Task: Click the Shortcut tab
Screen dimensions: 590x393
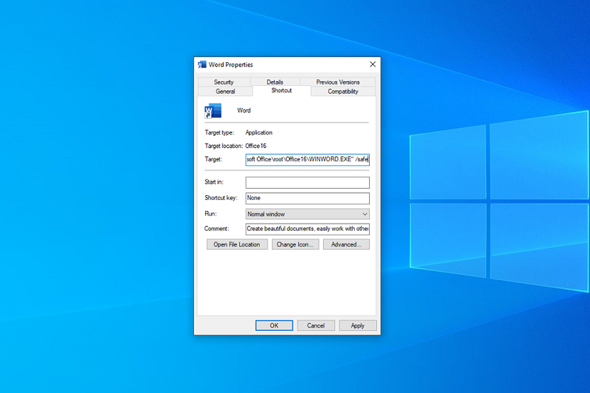Action: [281, 91]
